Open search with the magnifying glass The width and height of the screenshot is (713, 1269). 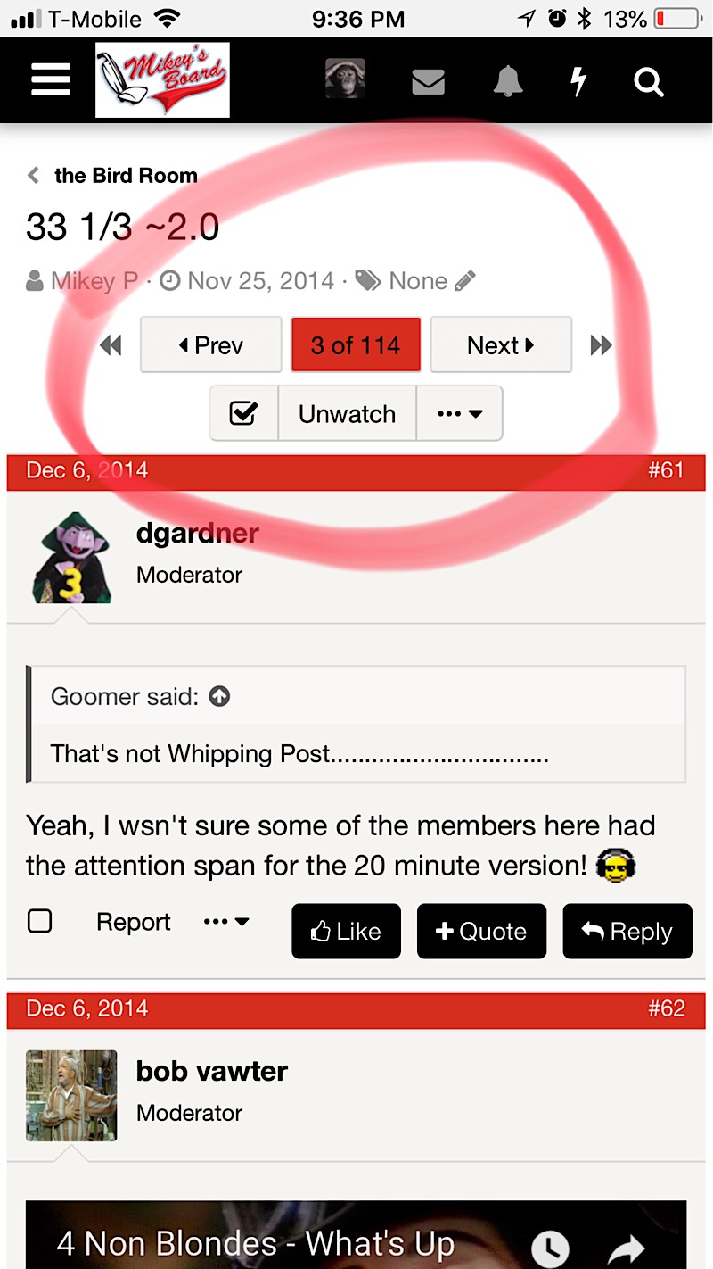tap(649, 82)
